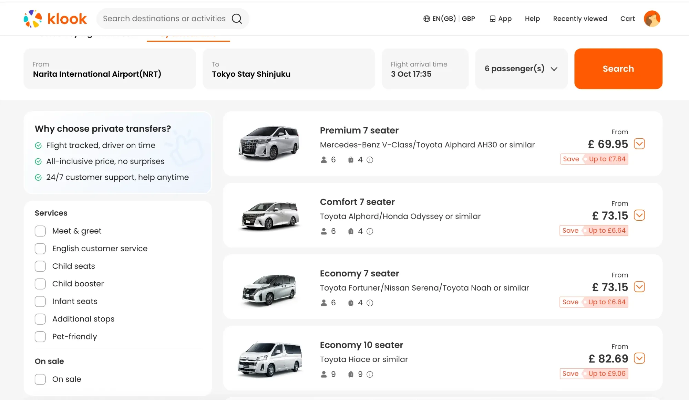689x400 pixels.
Task: Expand Premium 7 seater price details
Action: click(639, 144)
